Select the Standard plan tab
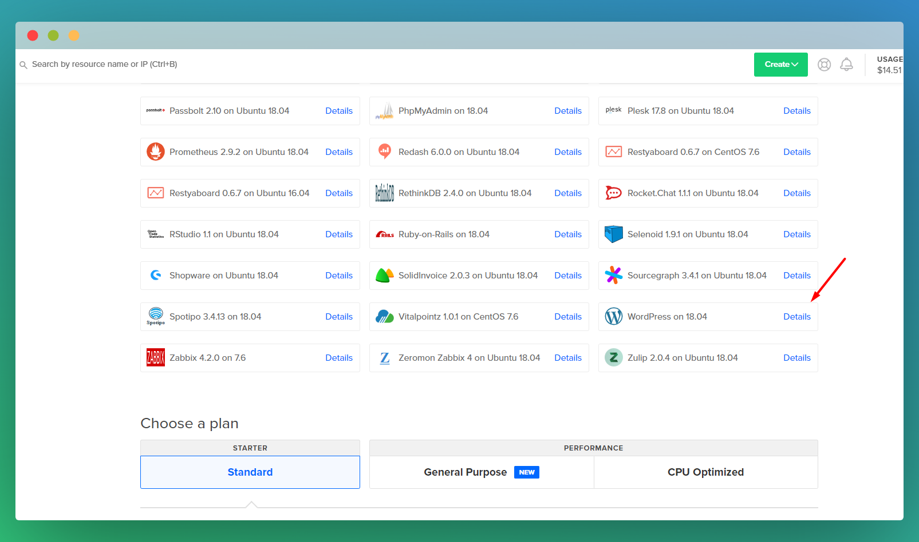Image resolution: width=919 pixels, height=542 pixels. point(250,472)
